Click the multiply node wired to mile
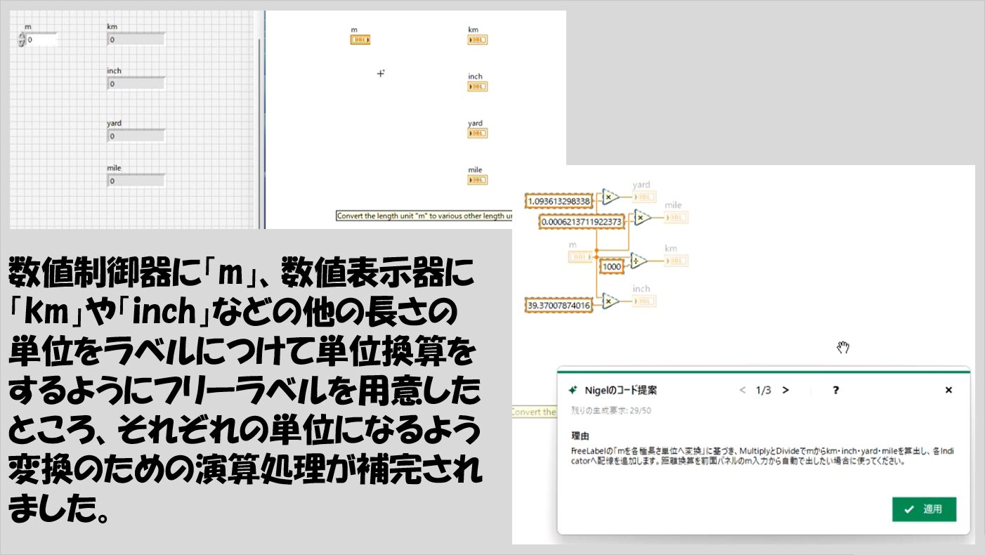985x555 pixels. (x=641, y=218)
